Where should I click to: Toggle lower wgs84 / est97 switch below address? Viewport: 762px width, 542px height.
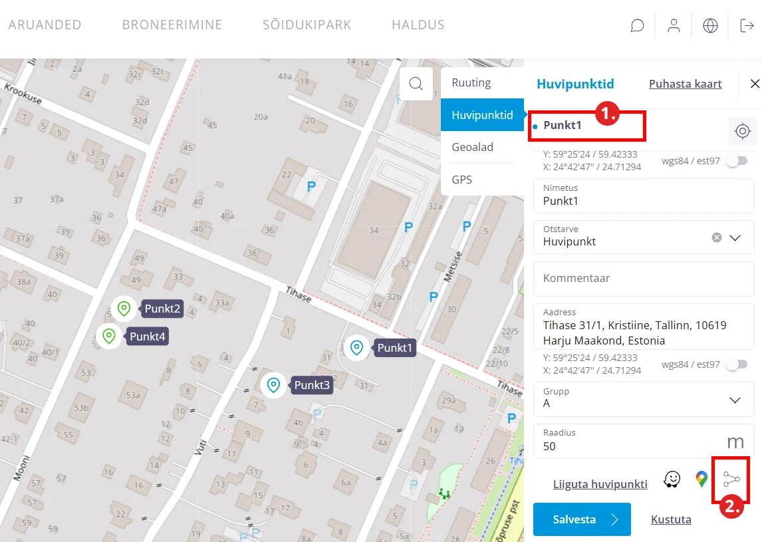tap(737, 364)
